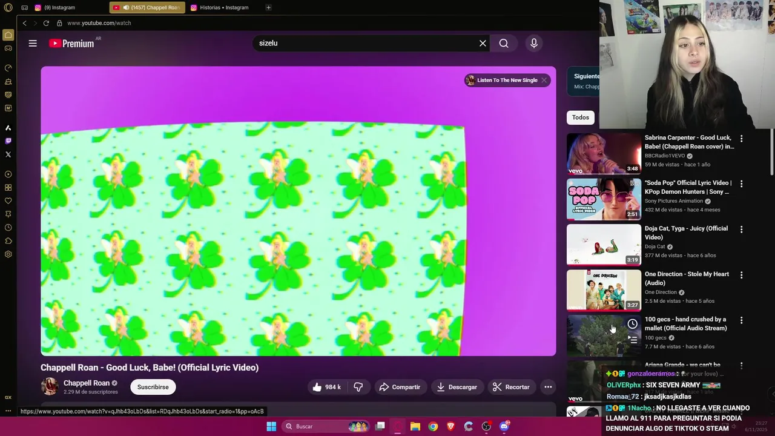
Task: Click the Recortar clip button
Action: (512, 387)
